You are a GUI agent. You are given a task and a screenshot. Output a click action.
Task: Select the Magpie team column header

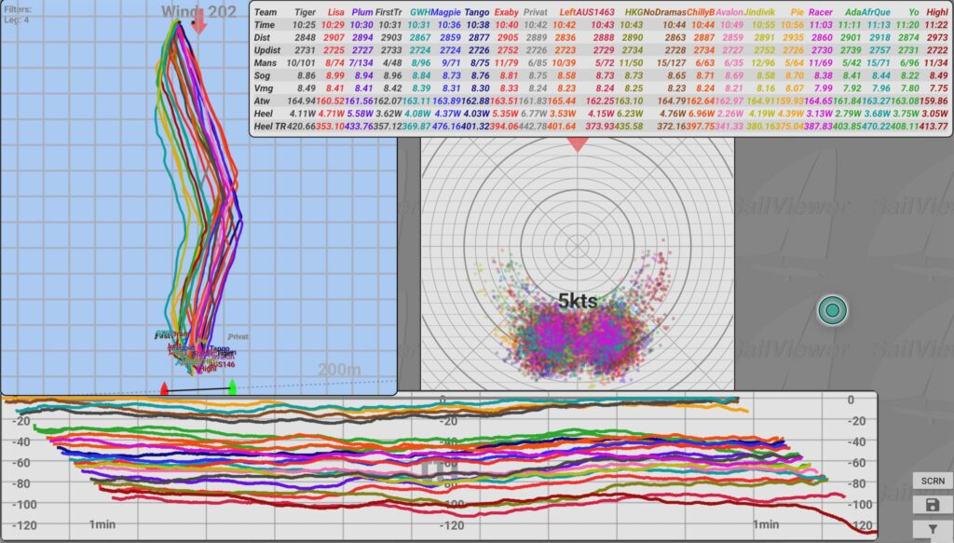445,12
